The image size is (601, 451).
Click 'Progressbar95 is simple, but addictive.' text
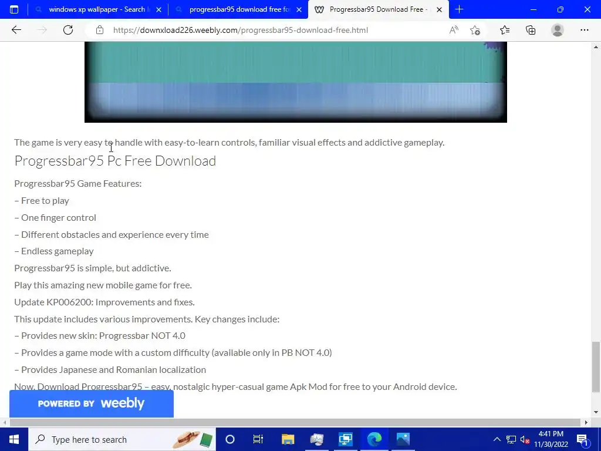pos(93,268)
